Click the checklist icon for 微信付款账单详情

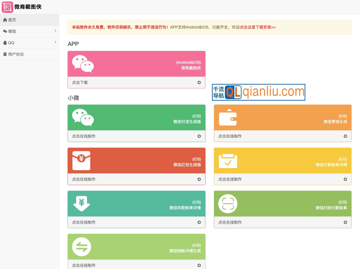[x=228, y=161]
